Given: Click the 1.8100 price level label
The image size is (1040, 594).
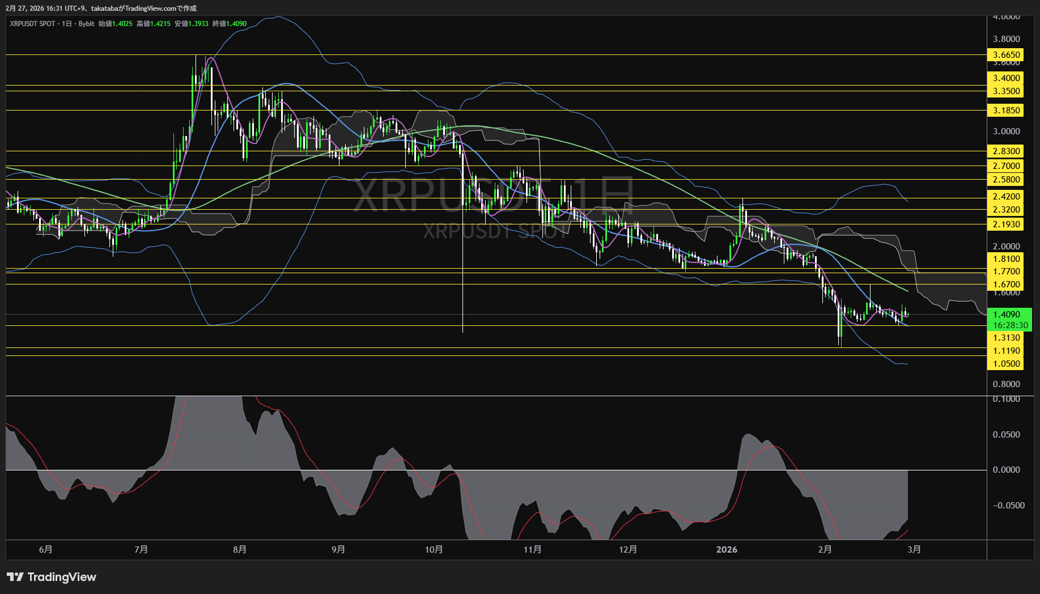Looking at the screenshot, I should pos(1007,259).
